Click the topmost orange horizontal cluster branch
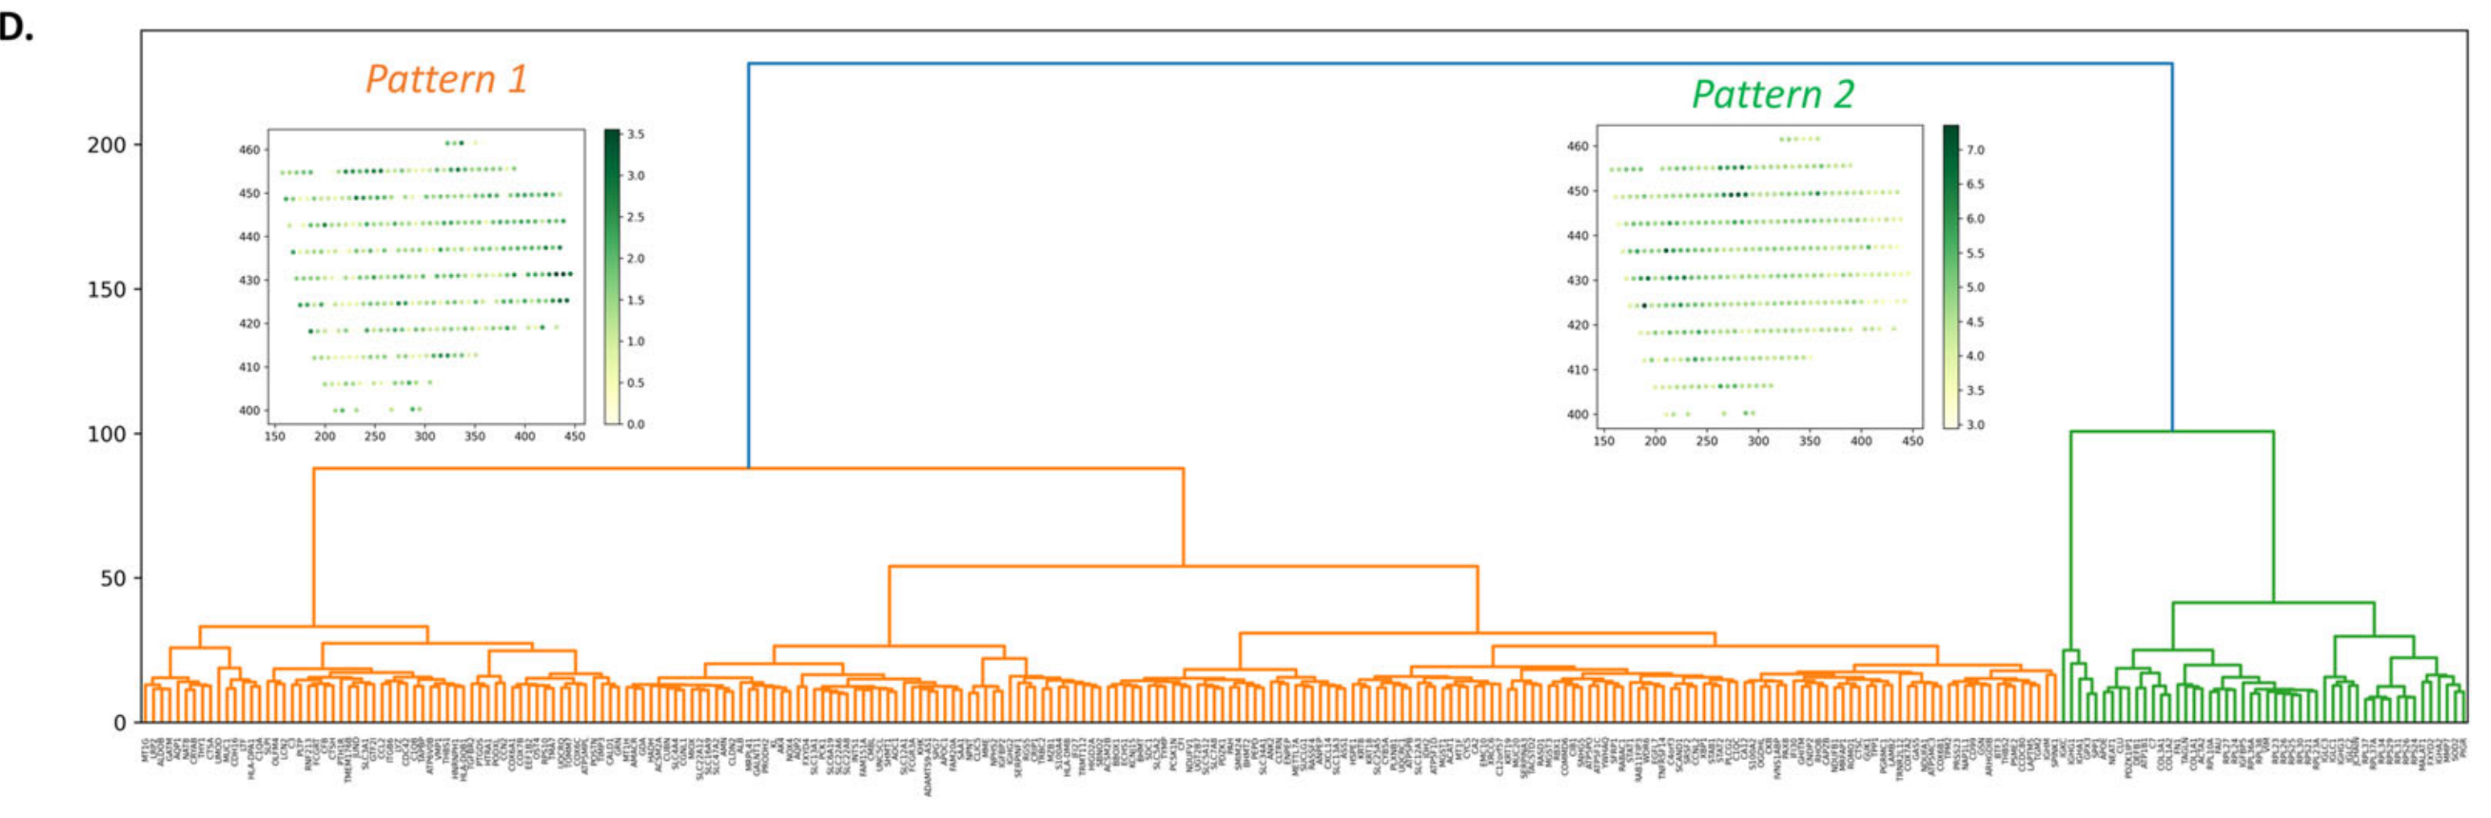The image size is (2491, 818). tap(748, 469)
